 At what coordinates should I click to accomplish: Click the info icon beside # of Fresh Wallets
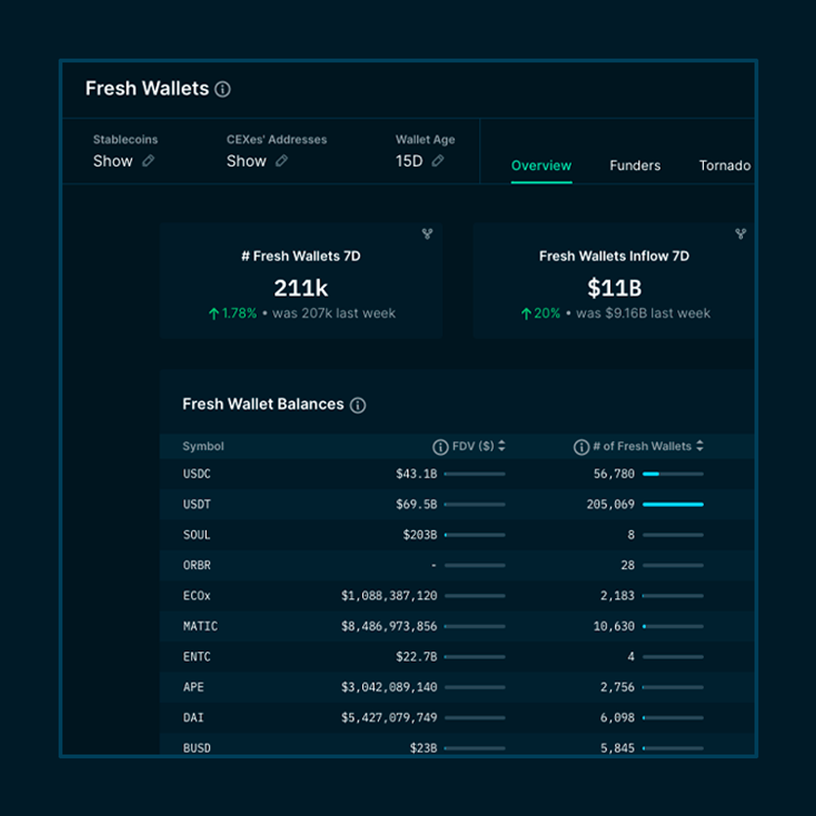coord(583,446)
